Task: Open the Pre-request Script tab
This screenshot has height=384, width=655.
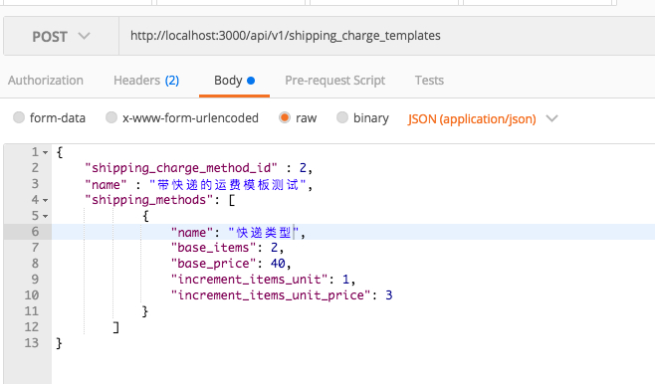Action: pyautogui.click(x=335, y=81)
